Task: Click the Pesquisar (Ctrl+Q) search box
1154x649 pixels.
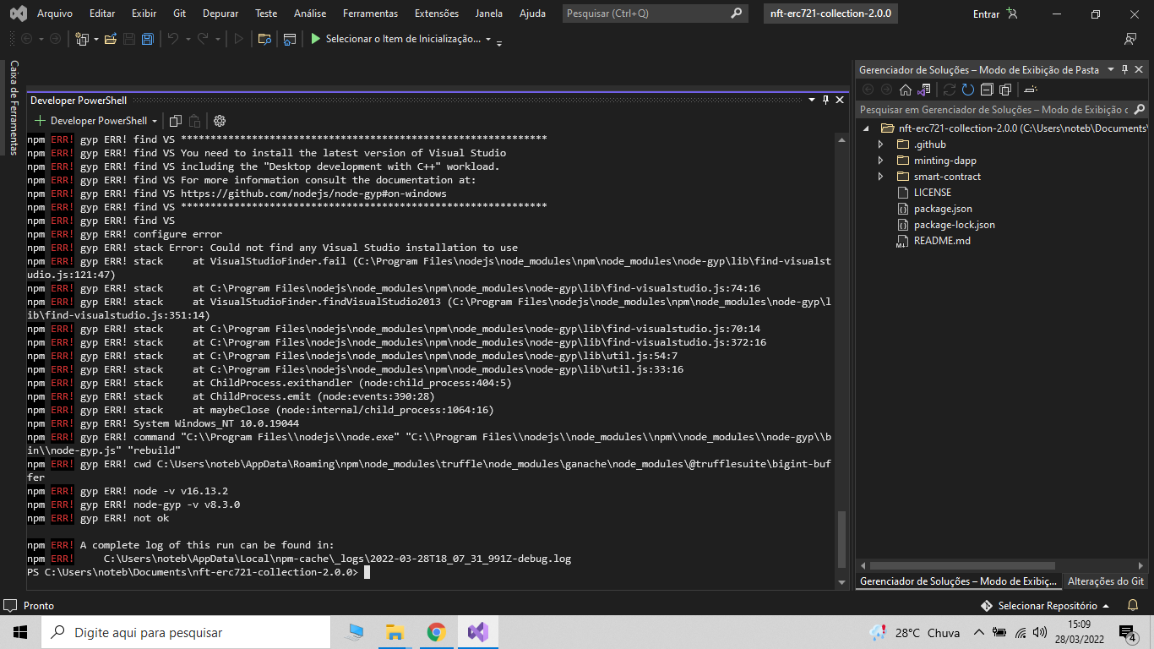Action: click(x=655, y=14)
